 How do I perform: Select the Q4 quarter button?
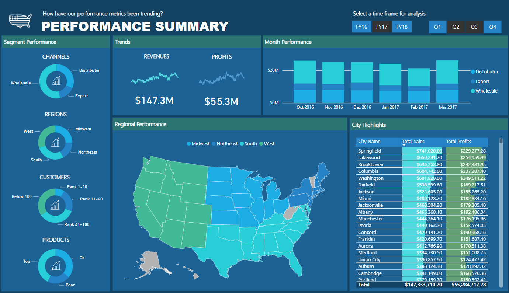(x=492, y=27)
